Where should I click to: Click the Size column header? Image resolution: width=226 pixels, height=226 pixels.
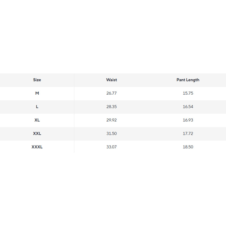pyautogui.click(x=37, y=80)
